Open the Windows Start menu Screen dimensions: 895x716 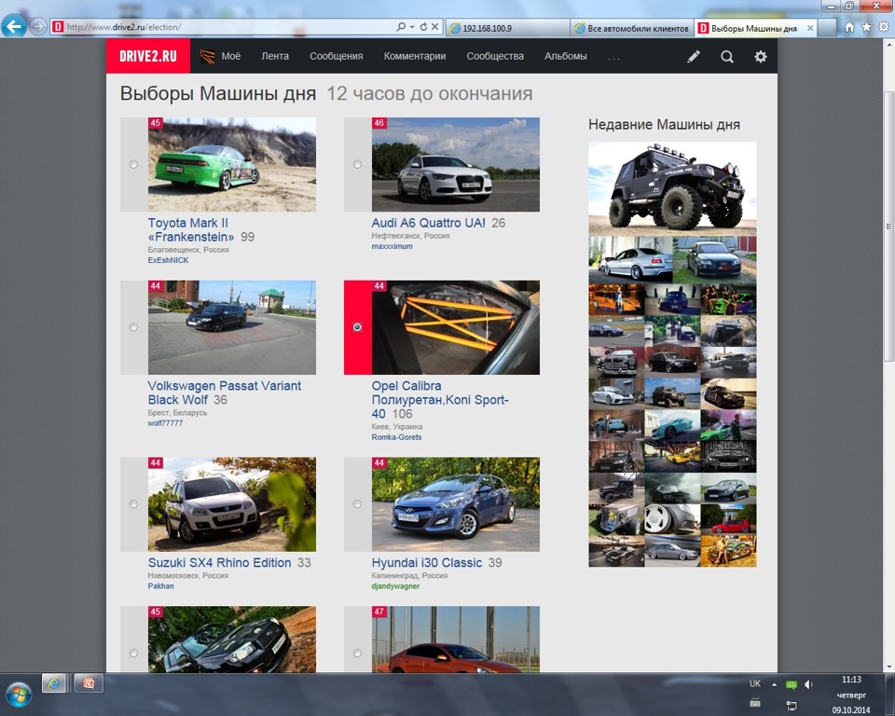[18, 695]
